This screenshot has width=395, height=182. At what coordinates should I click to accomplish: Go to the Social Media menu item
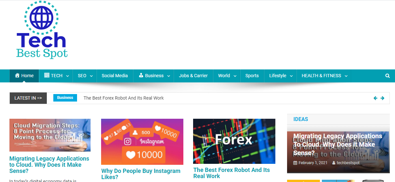(115, 76)
